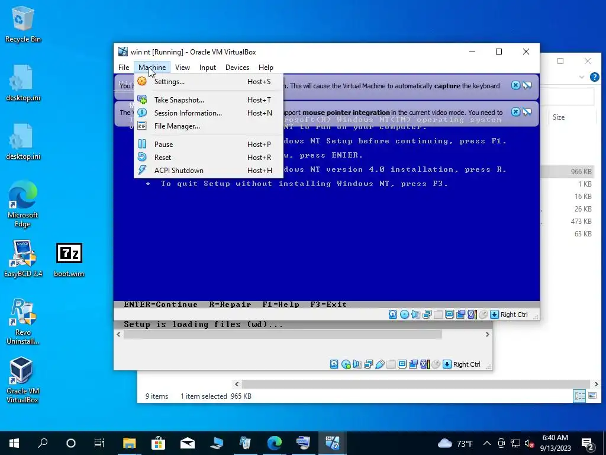
Task: Click network indicator in win nt status bar
Action: point(427,315)
